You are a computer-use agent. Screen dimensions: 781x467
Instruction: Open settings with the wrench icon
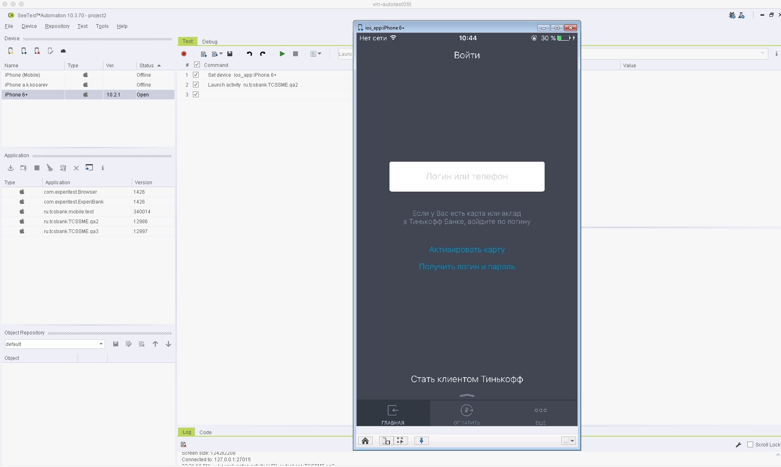(738, 445)
